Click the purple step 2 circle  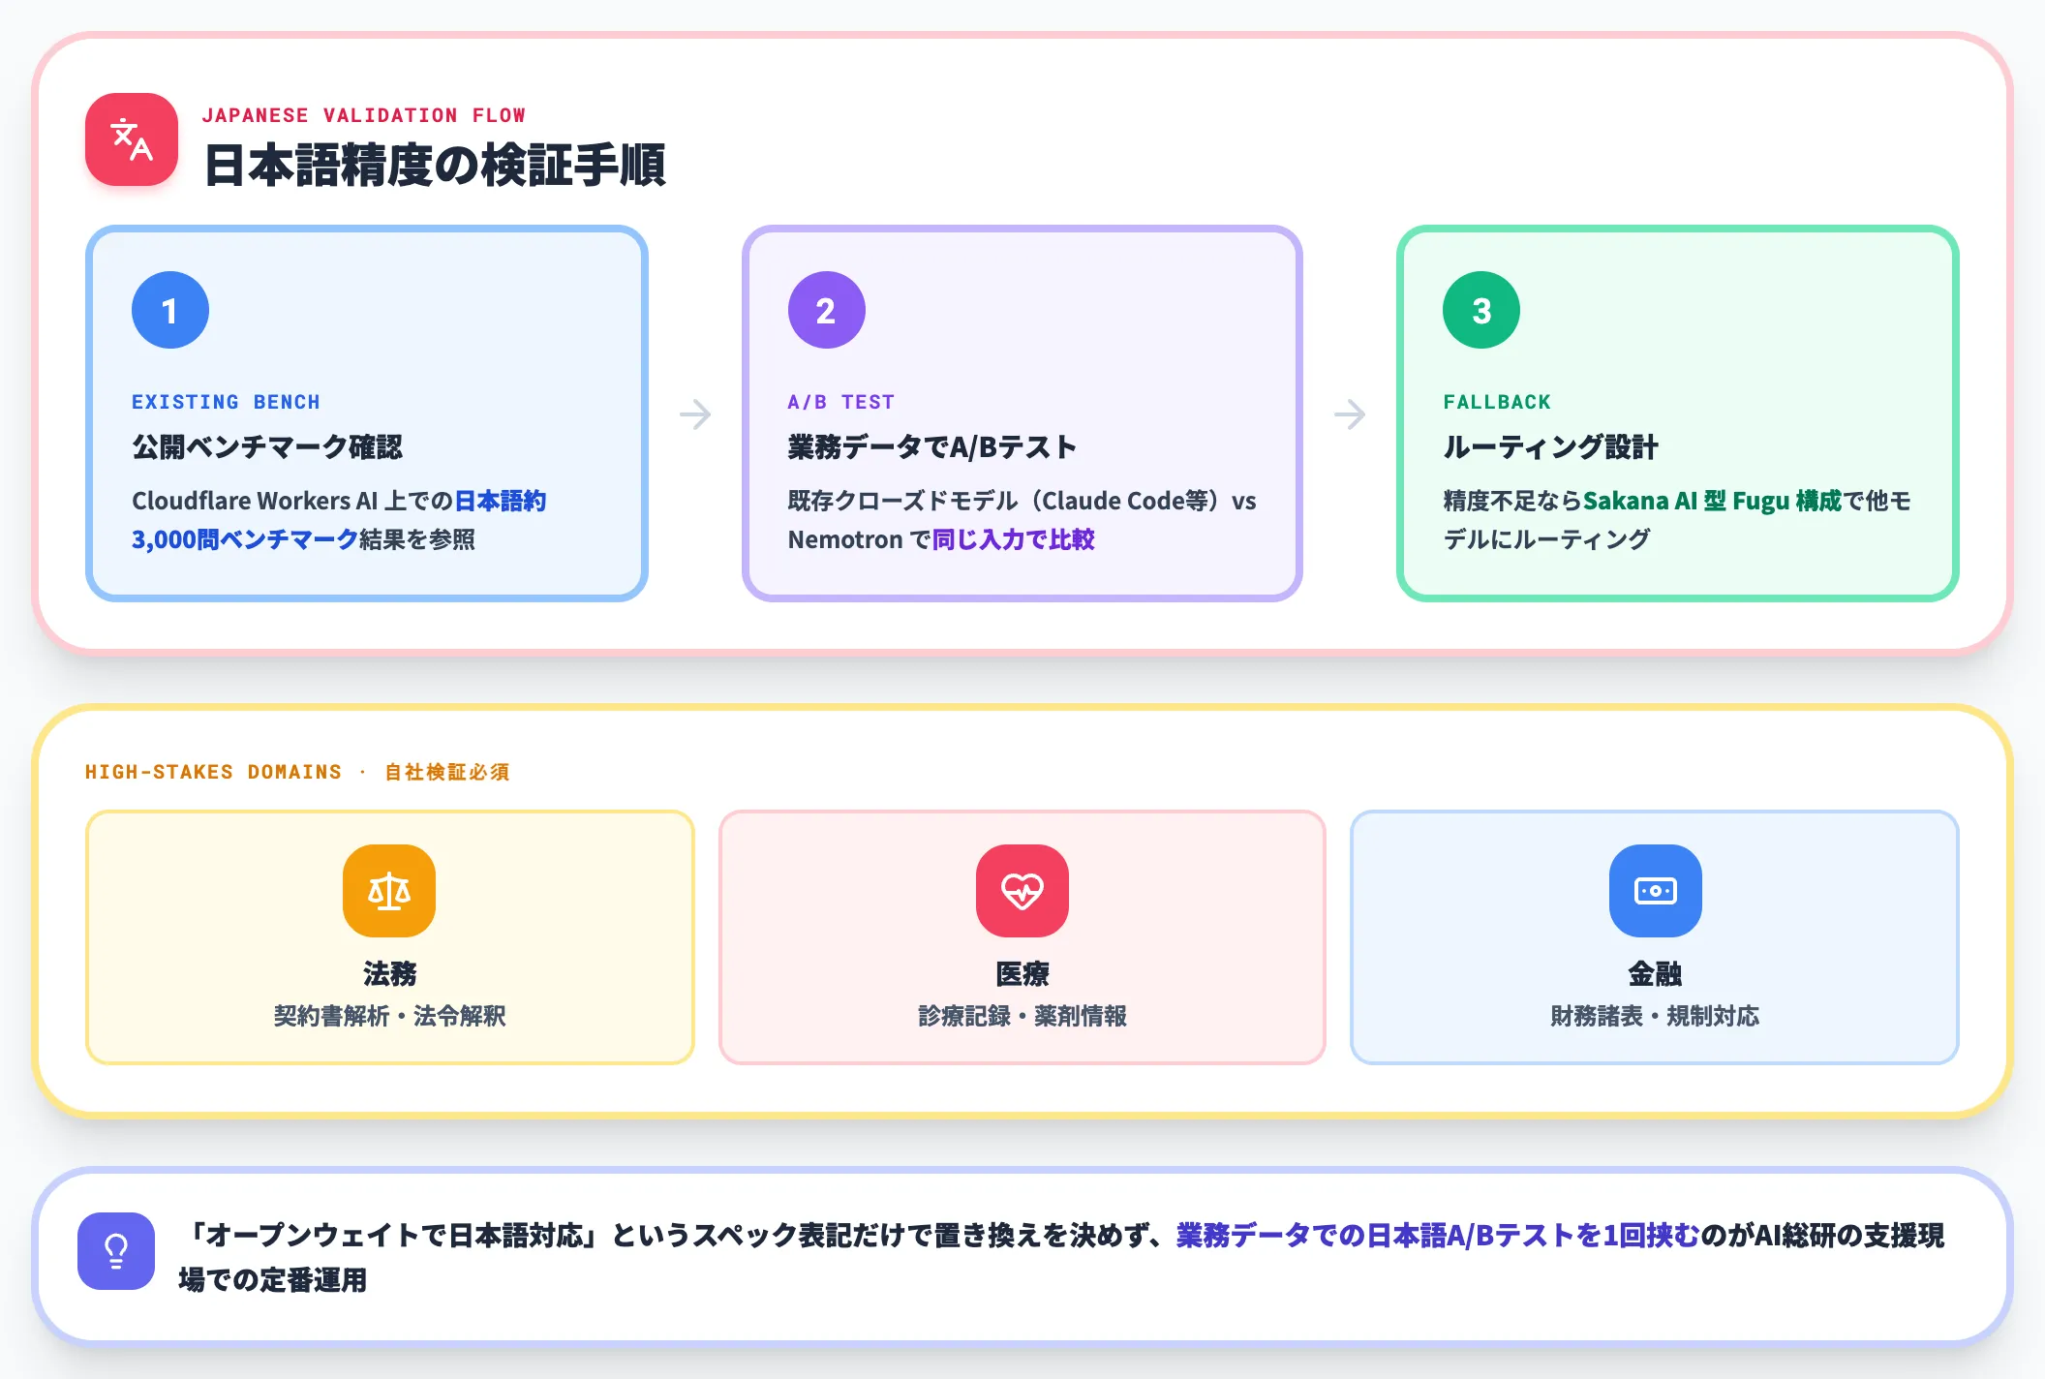[826, 310]
